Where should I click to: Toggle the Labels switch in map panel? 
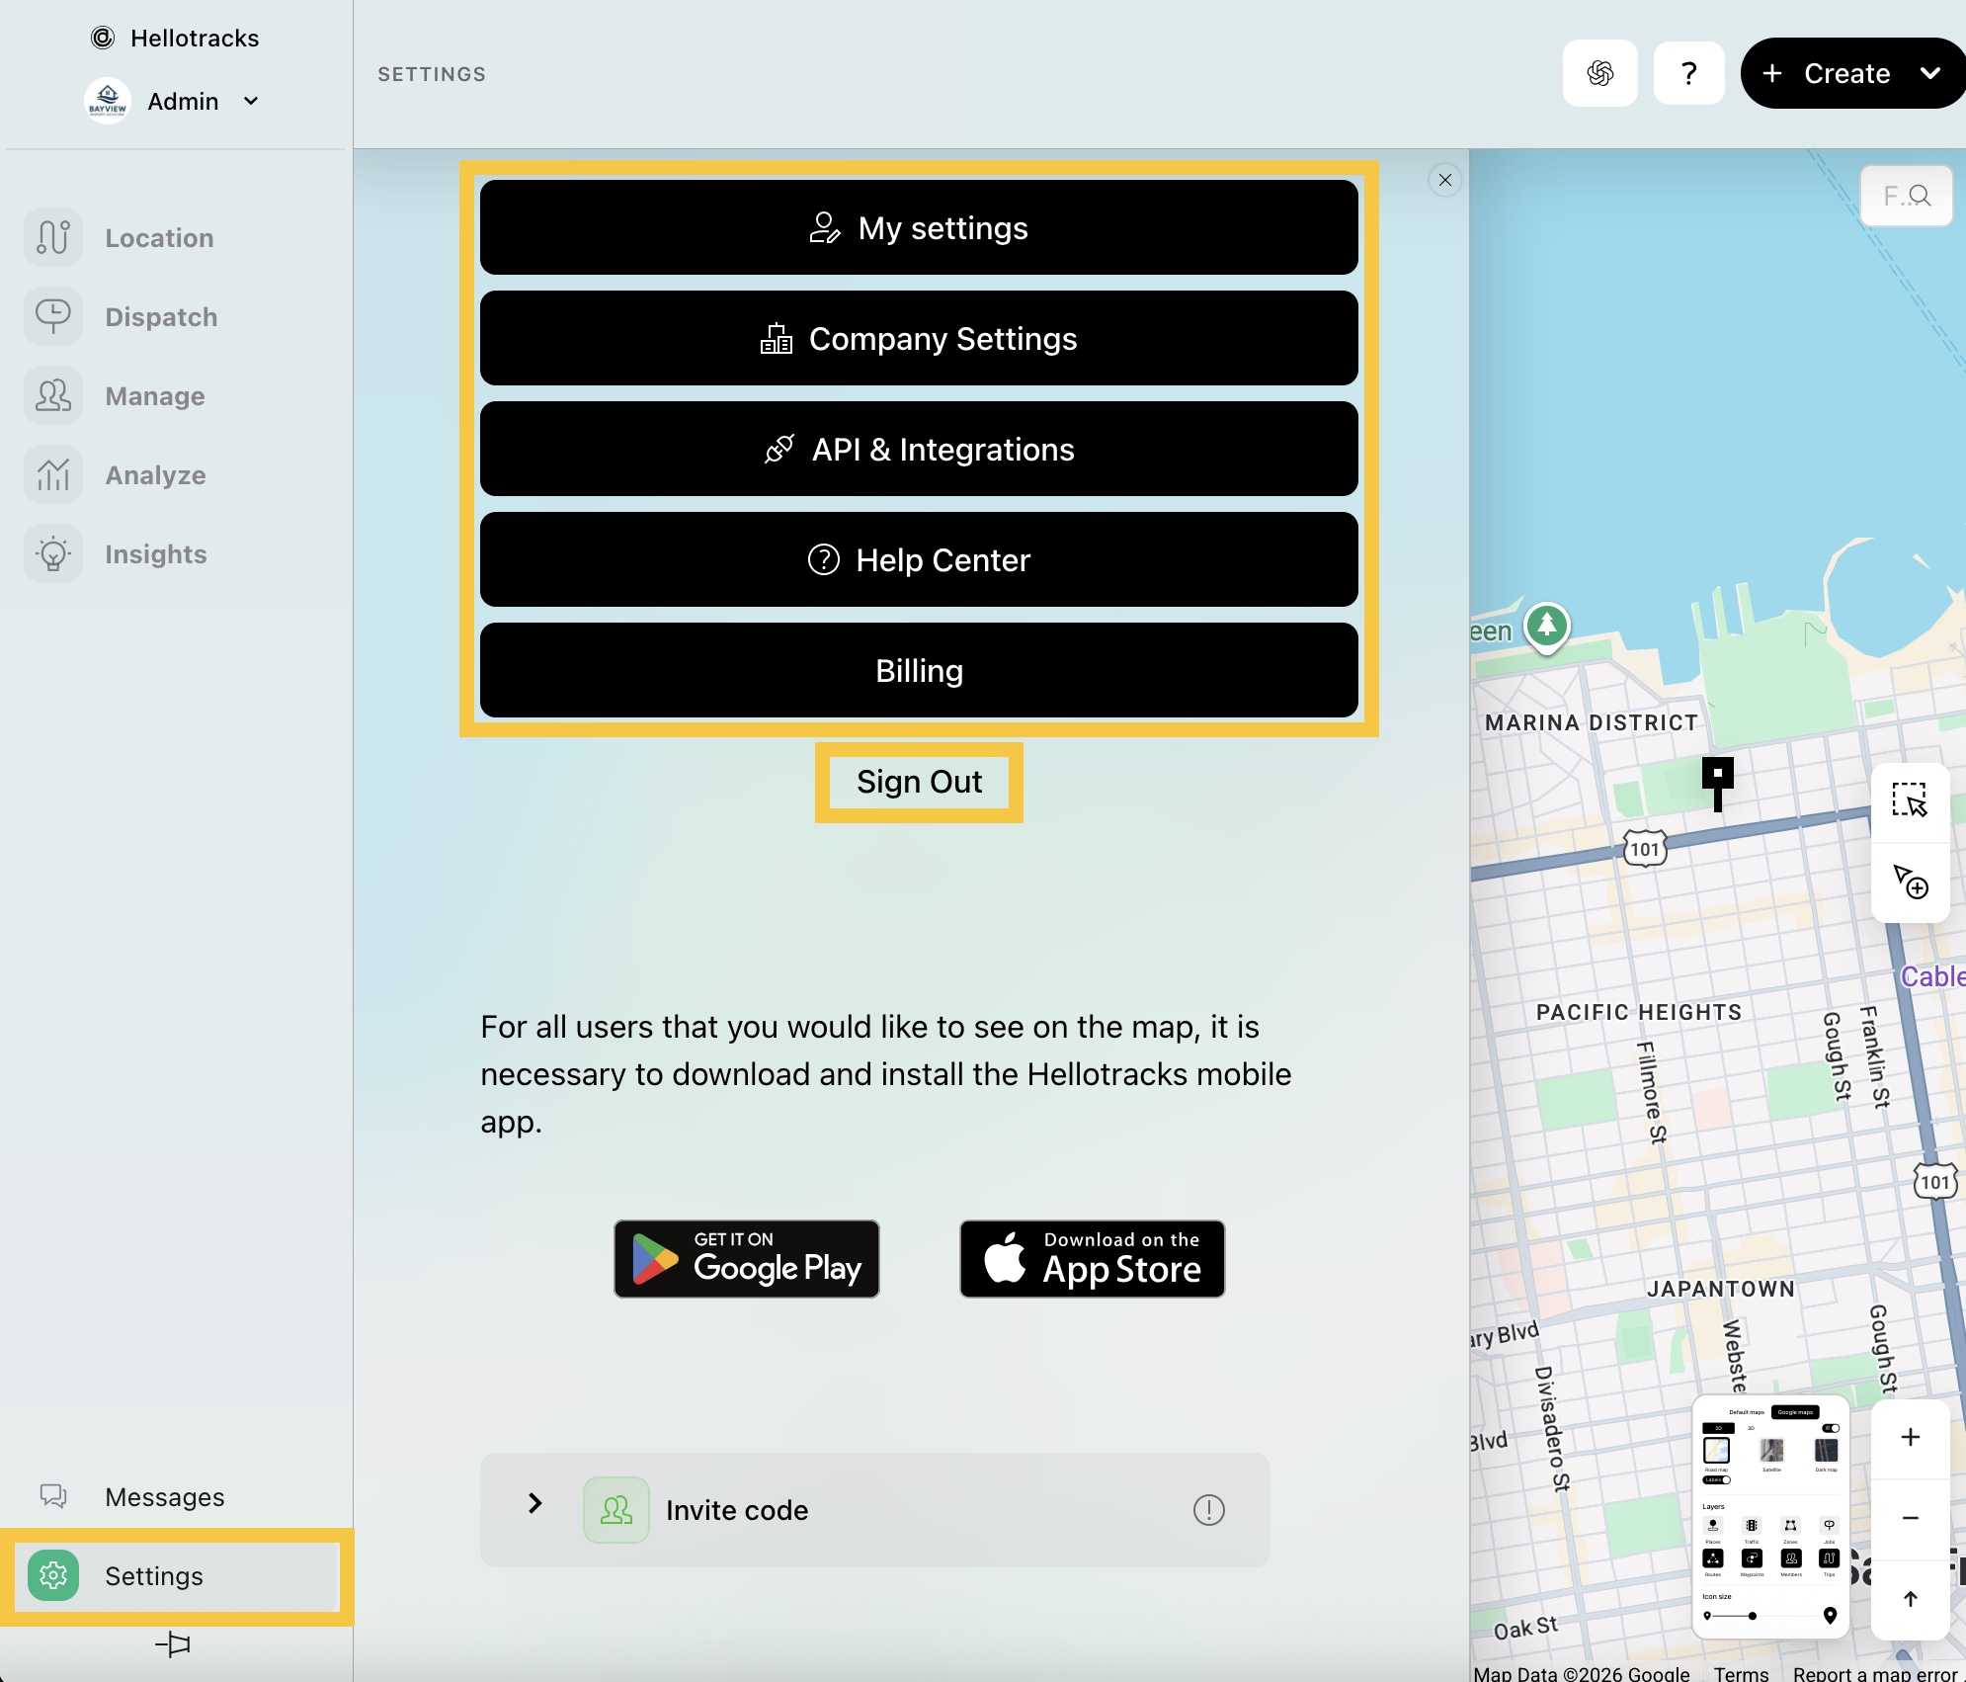point(1718,1479)
